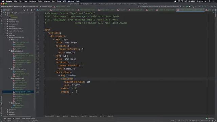This screenshot has height=122, width=217.
Task: Open the Help menu
Action: point(78,1)
